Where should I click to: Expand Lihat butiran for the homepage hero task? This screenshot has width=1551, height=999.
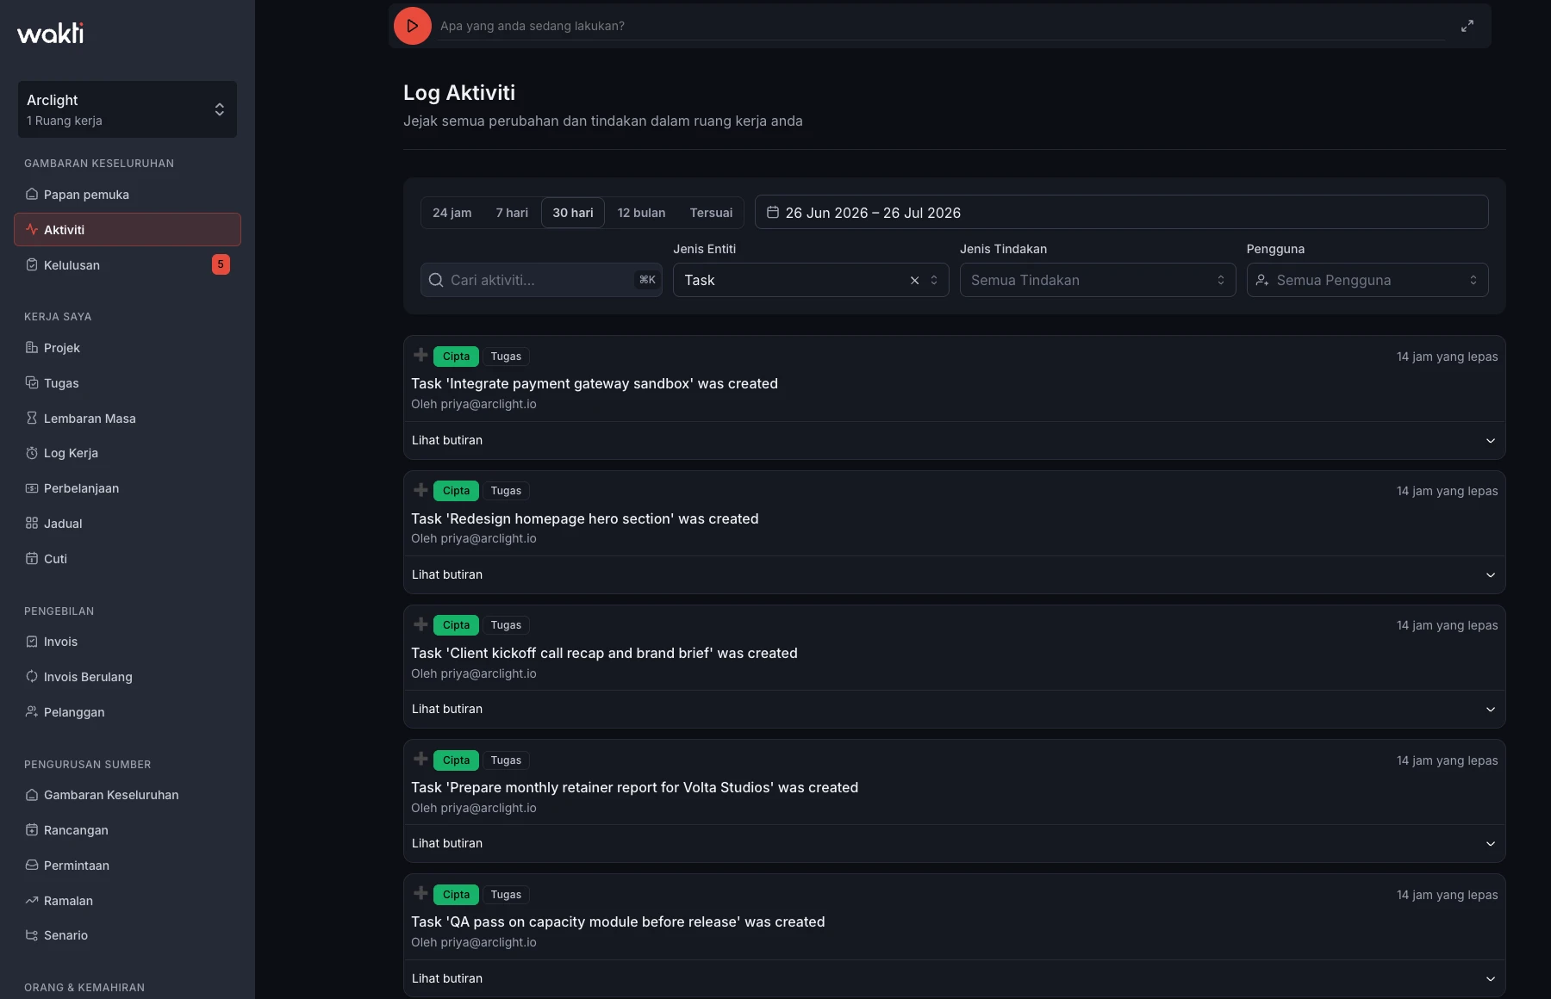954,574
